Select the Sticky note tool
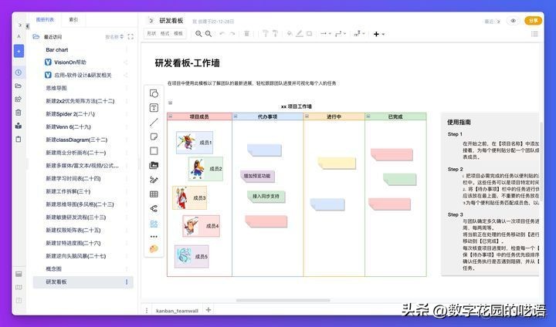The image size is (556, 327). click(x=154, y=137)
